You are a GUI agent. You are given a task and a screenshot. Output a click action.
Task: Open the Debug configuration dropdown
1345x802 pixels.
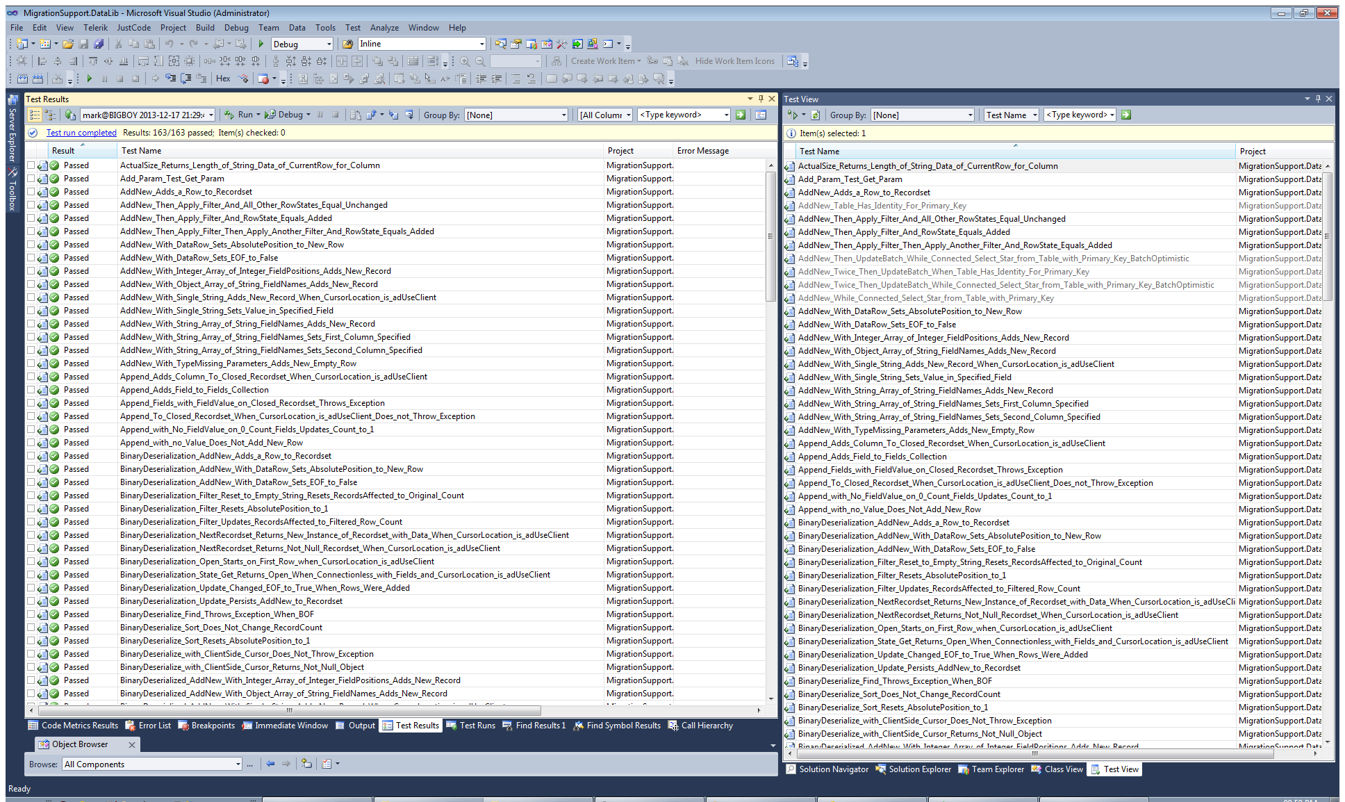point(329,44)
